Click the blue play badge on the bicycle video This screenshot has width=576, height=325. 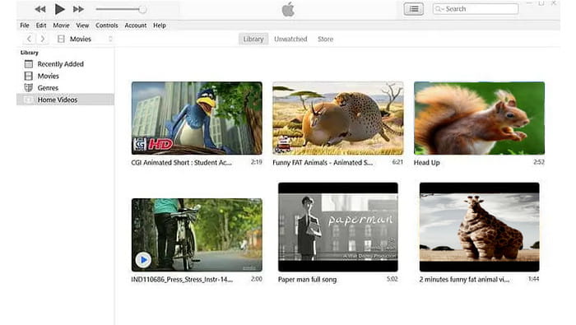coord(143,260)
